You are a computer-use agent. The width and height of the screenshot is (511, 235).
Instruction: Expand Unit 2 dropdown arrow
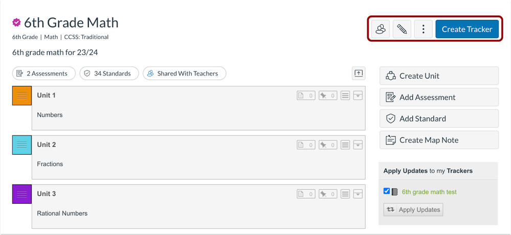point(358,145)
